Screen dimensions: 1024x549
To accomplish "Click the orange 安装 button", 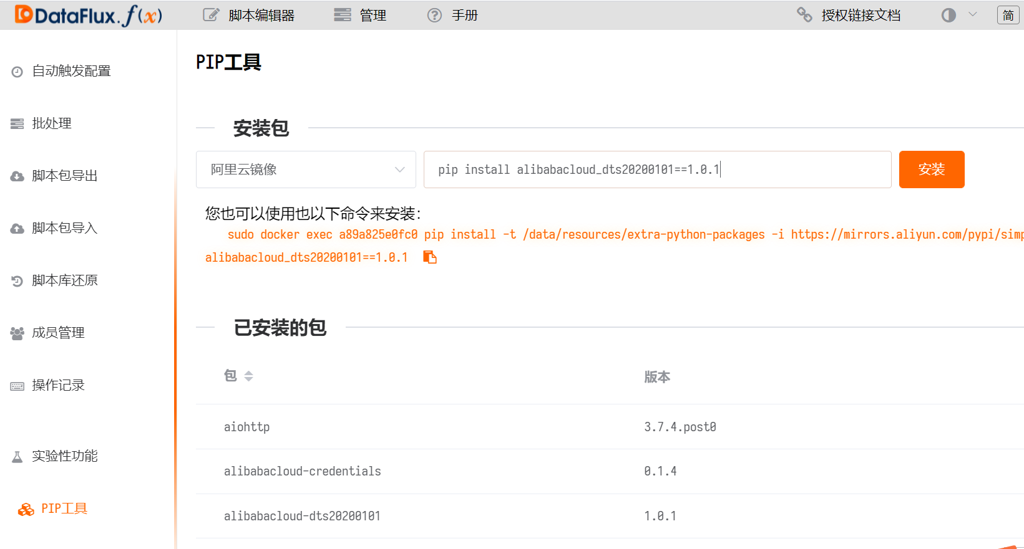I will (932, 169).
